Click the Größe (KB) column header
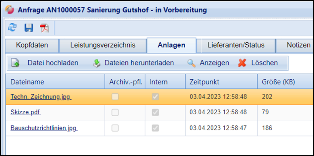 pos(278,82)
